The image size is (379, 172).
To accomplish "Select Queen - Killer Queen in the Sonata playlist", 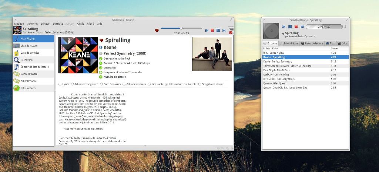I will coord(305,84).
